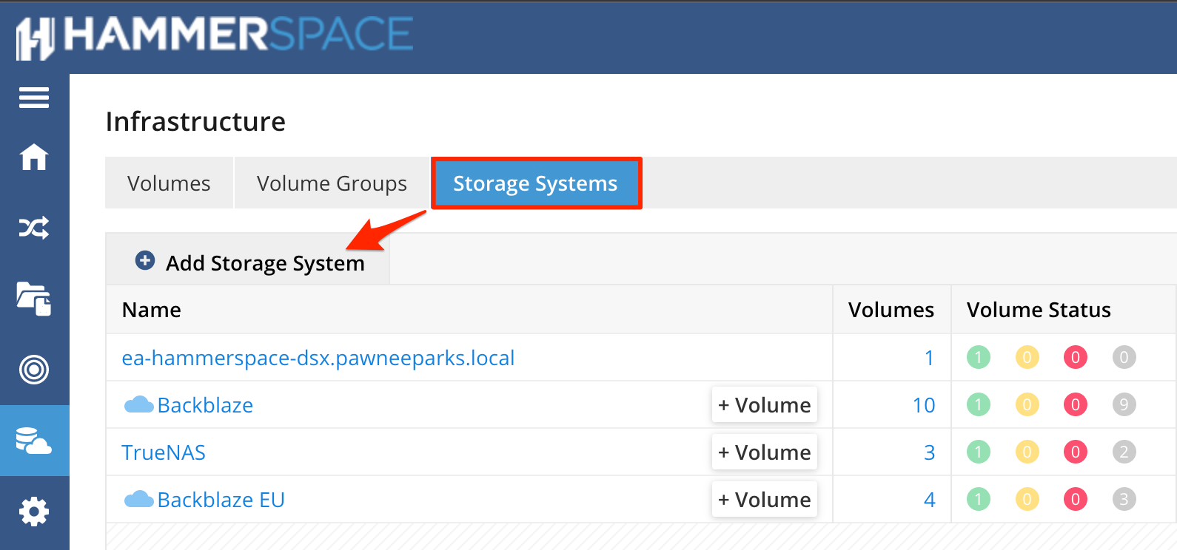
Task: Click red status badge in ea-hammerspace-dsx row
Action: click(1076, 358)
